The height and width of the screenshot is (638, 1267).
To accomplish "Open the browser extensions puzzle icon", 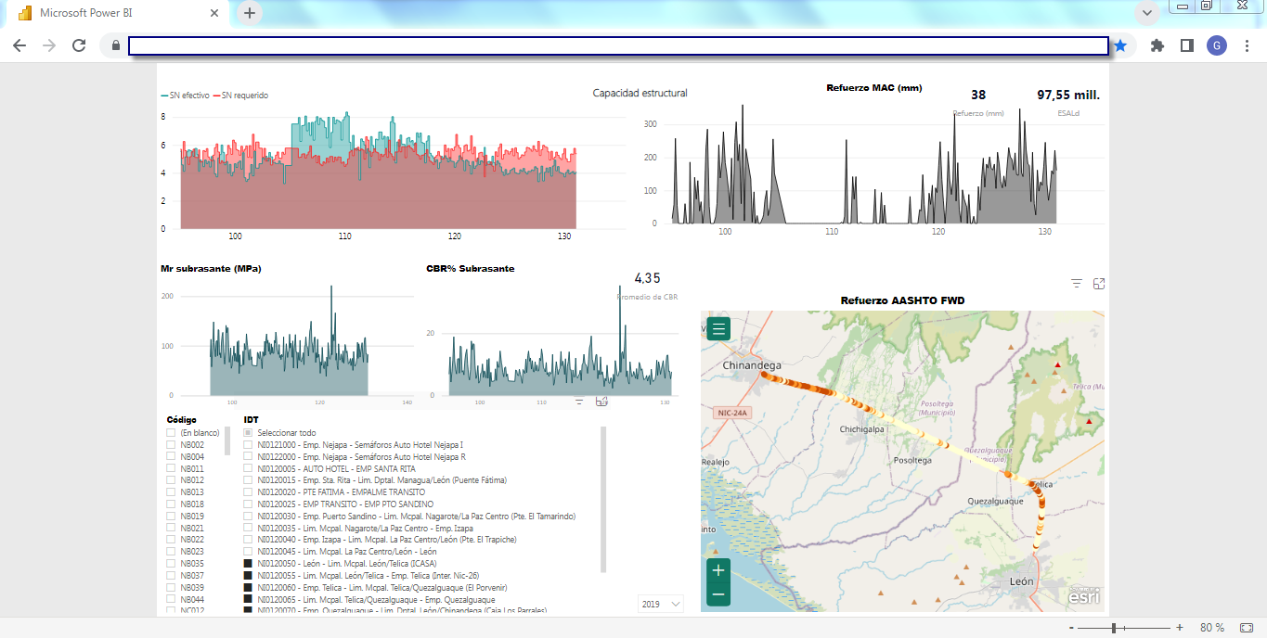I will coord(1157,45).
